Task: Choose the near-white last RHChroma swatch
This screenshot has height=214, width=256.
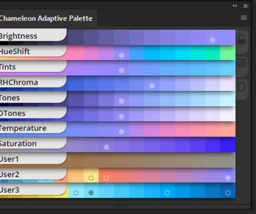Action: [228, 83]
